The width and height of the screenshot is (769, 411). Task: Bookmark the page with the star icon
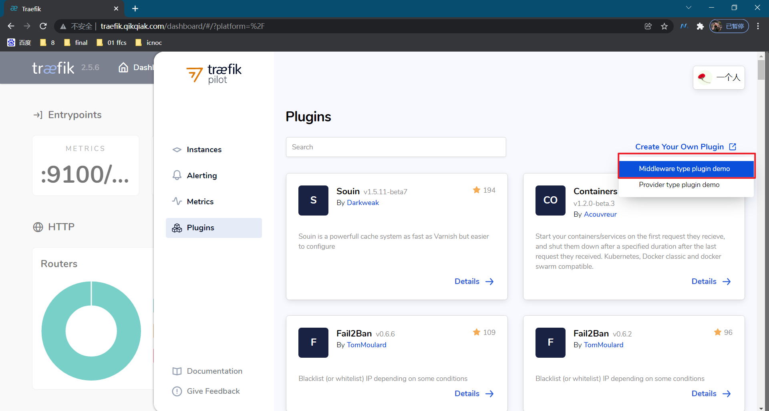(664, 26)
